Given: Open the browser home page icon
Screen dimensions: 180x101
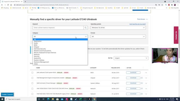Looking at the screenshot, I should tap(11, 5).
